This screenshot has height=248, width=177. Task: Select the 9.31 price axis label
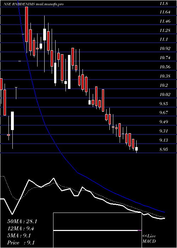(x=164, y=131)
